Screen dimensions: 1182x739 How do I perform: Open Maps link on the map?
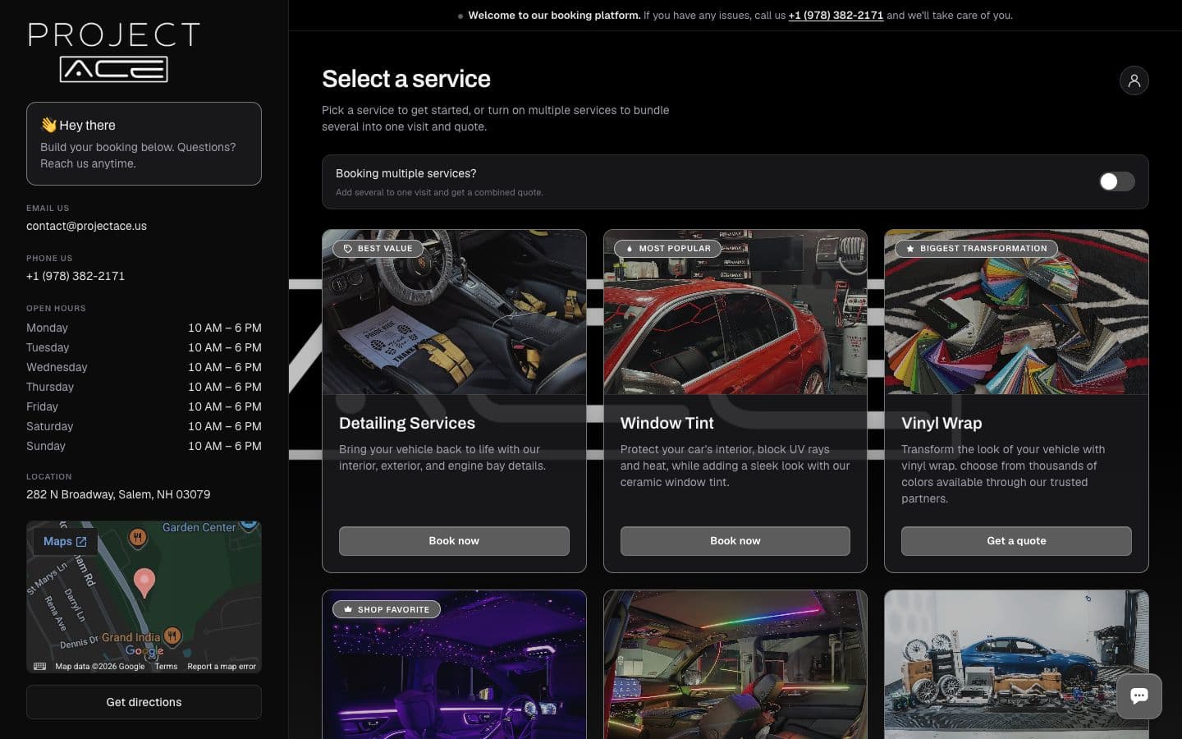click(x=65, y=542)
